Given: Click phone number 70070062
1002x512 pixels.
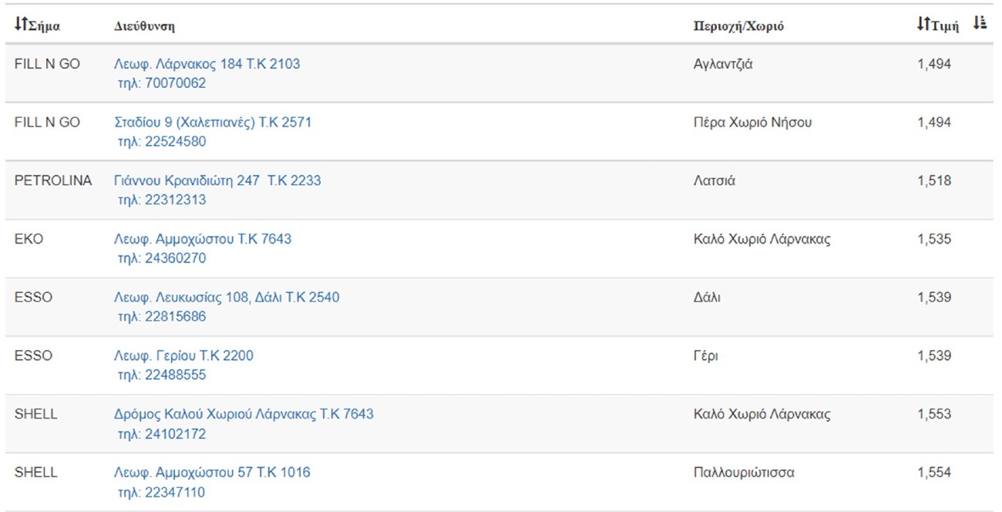Looking at the screenshot, I should [x=162, y=83].
